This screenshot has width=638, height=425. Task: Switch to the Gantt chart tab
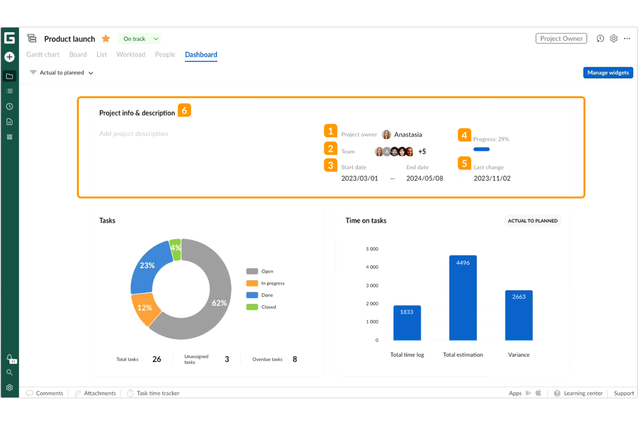click(43, 55)
